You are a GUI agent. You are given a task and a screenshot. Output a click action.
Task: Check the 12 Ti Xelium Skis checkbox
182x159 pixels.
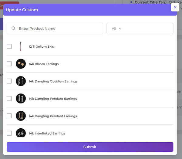[x=9, y=46]
